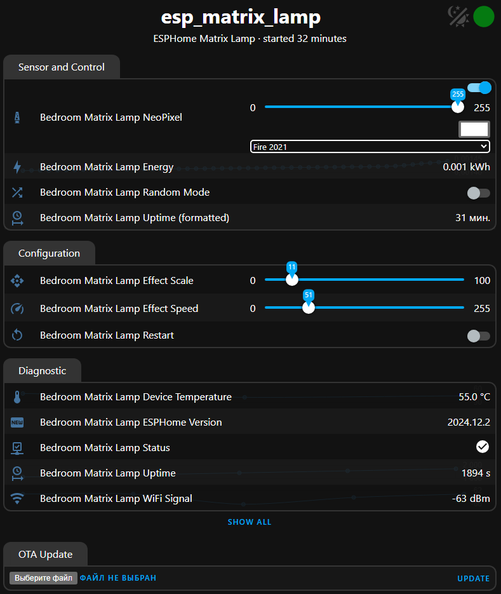Click the Random Mode shuffle icon
This screenshot has width=501, height=594.
point(17,192)
